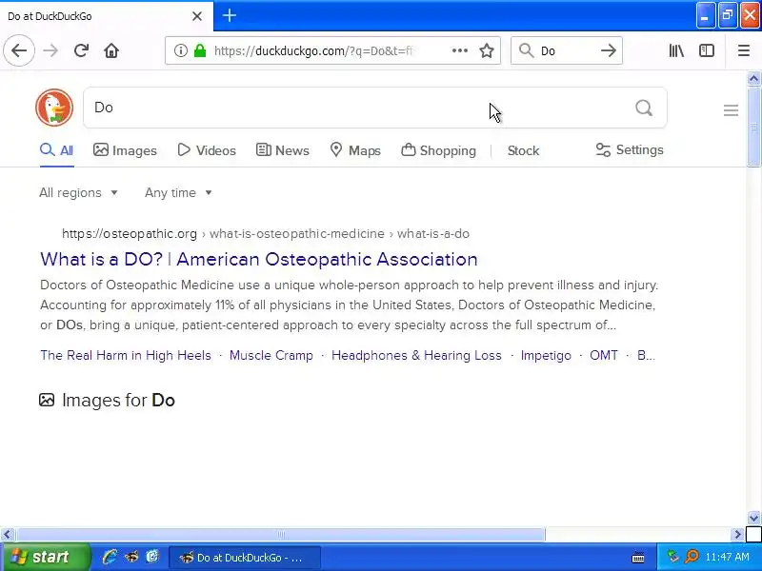
Task: Go back with the browser Back arrow
Action: 19,50
